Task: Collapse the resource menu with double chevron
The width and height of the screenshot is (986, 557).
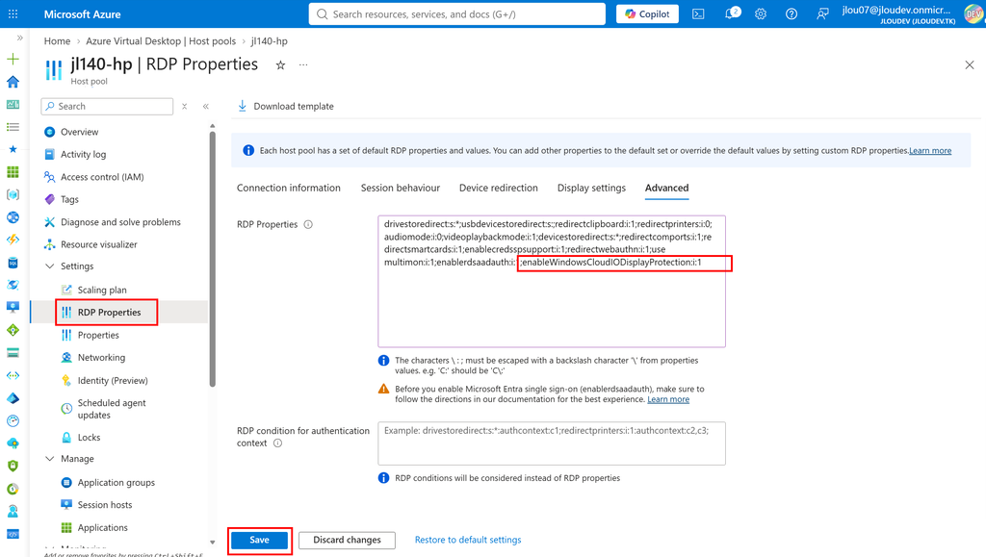Action: pyautogui.click(x=206, y=106)
